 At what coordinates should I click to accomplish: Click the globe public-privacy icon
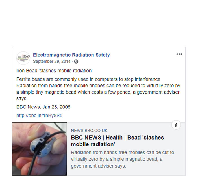(76, 62)
